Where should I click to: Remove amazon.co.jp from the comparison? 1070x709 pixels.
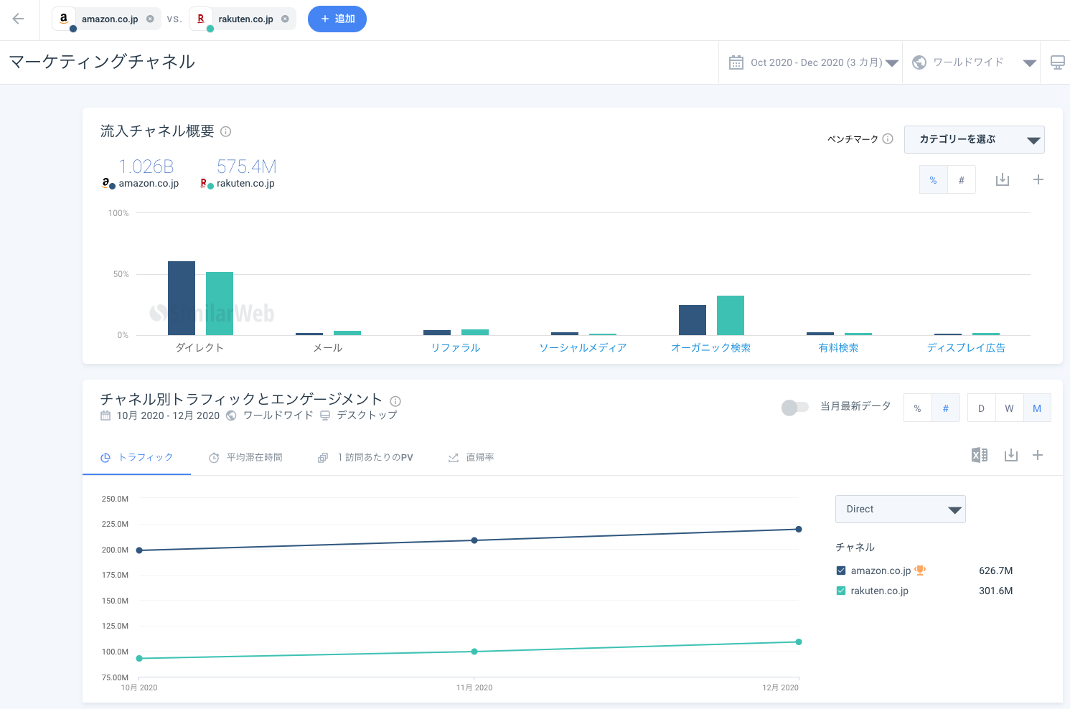[150, 19]
